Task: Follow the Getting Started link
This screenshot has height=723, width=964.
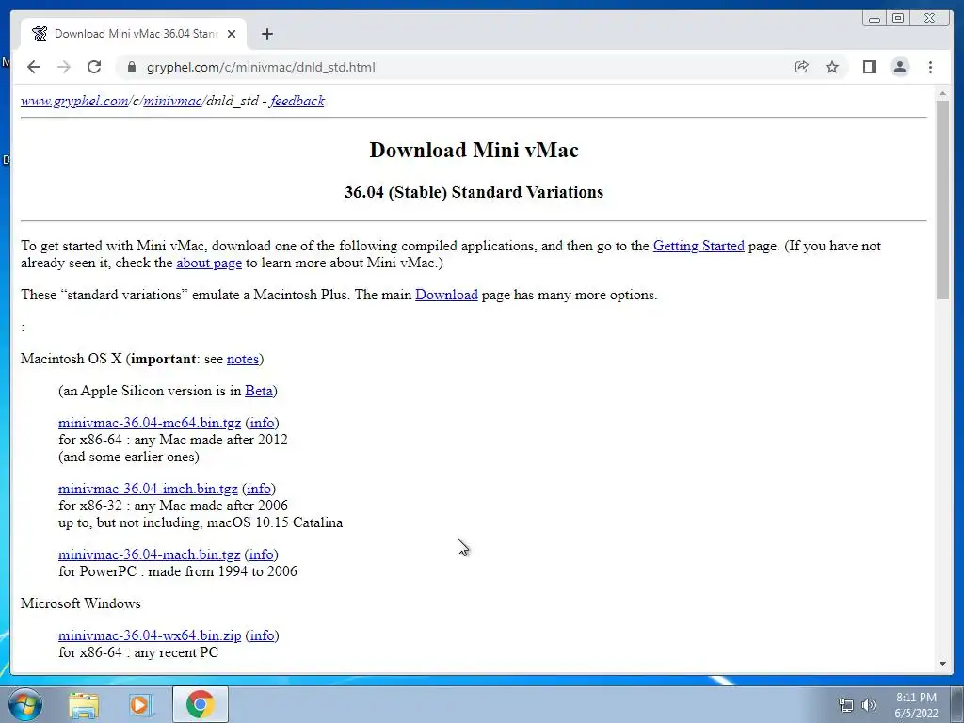Action: [x=699, y=246]
